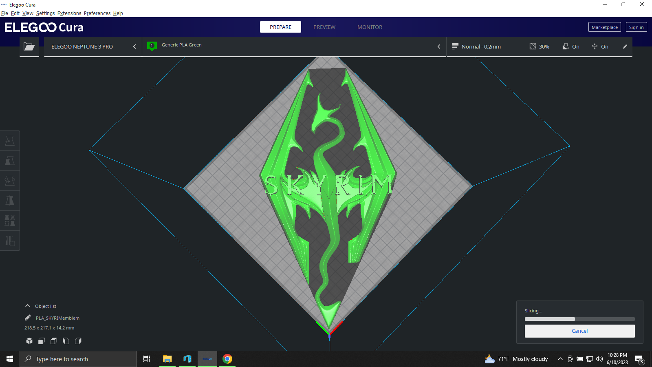Image resolution: width=652 pixels, height=367 pixels.
Task: Show hidden system tray icons
Action: (x=560, y=359)
